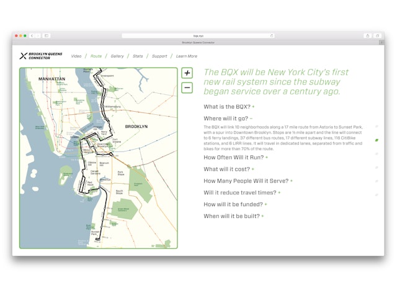Viewport: 397px width, 298px height.
Task: Zoom out the route map
Action: coord(187,88)
